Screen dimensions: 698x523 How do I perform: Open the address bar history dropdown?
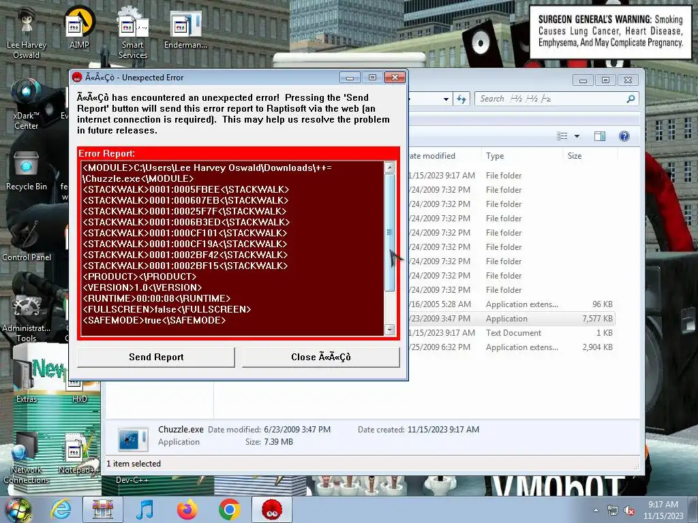tap(446, 99)
